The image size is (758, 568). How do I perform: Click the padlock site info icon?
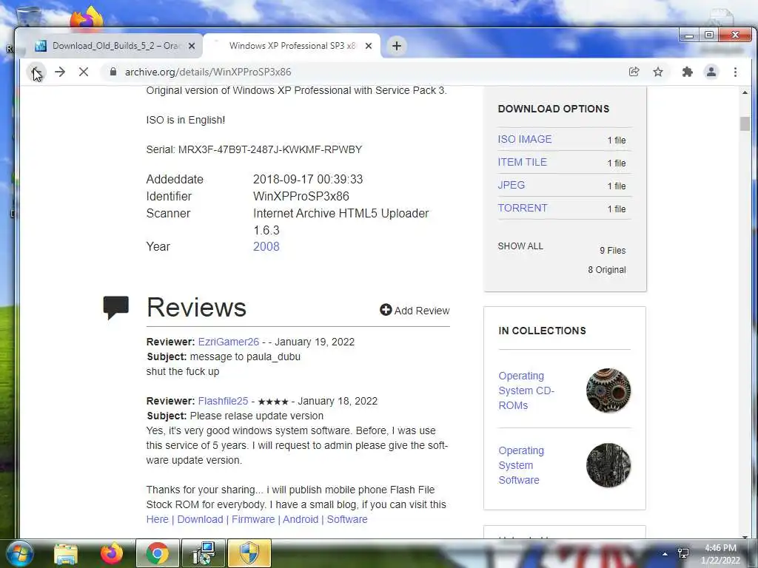[113, 72]
